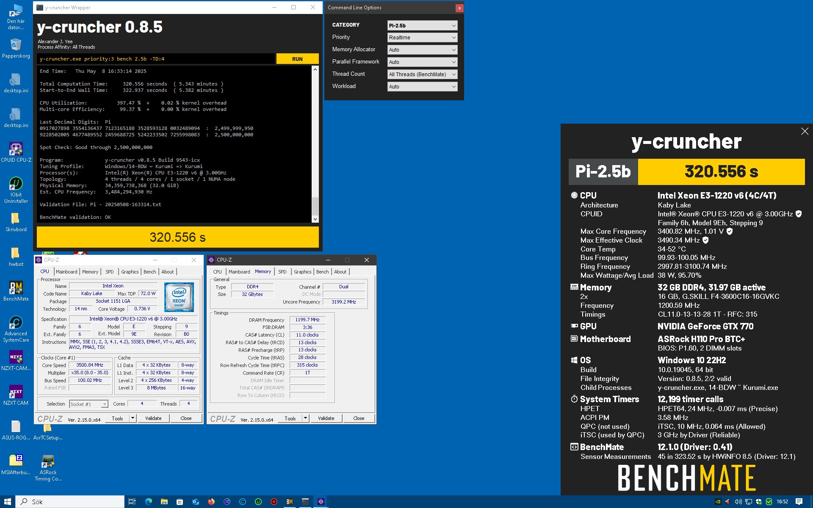Open the Papperskorg recycle bin icon
The image size is (813, 508).
[x=16, y=48]
